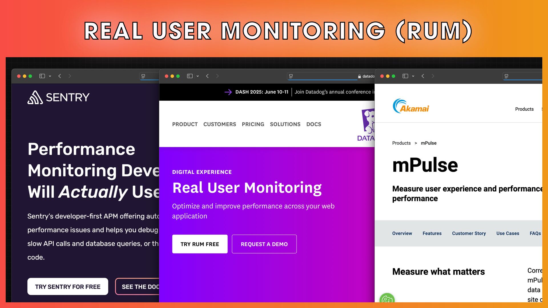The height and width of the screenshot is (308, 548).
Task: Open the PRICING menu item
Action: pyautogui.click(x=253, y=124)
